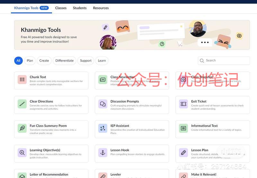
Task: Click 'Free AI powered tools' banner text
Action: pos(49,39)
